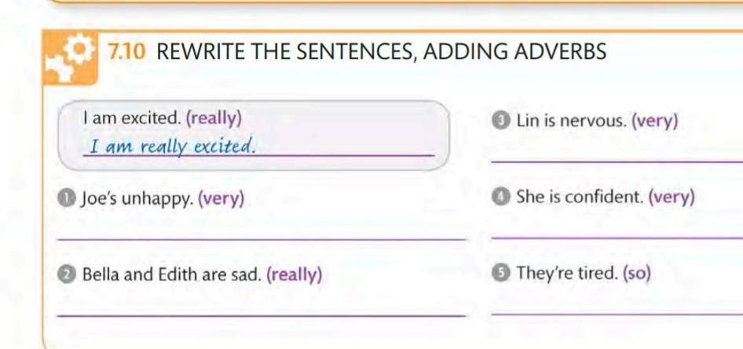Click the sentence 'She is confident.'

point(580,197)
